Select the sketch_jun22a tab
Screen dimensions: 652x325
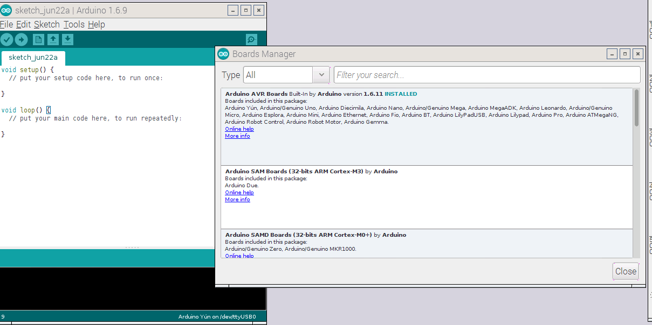tap(33, 58)
